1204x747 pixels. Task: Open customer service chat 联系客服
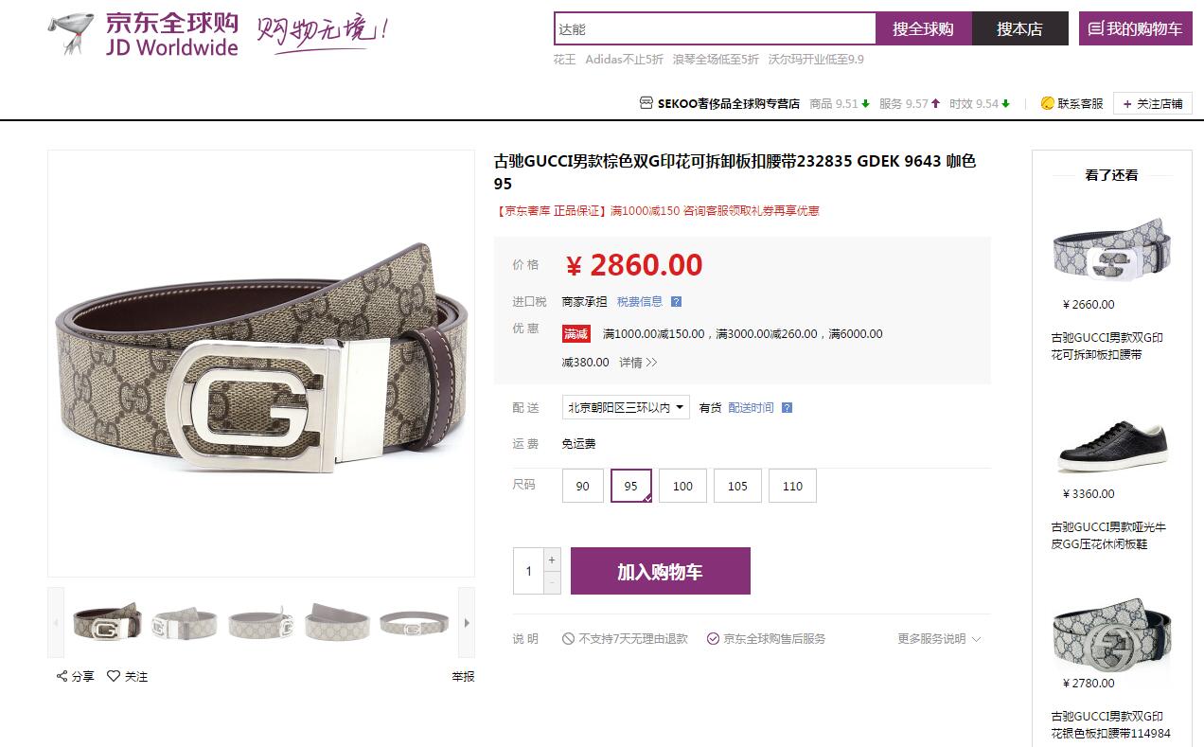1071,104
